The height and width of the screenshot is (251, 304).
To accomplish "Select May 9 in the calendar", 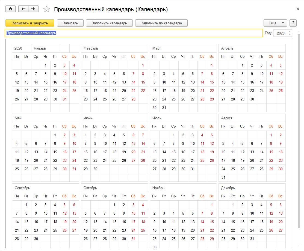I will [64, 144].
